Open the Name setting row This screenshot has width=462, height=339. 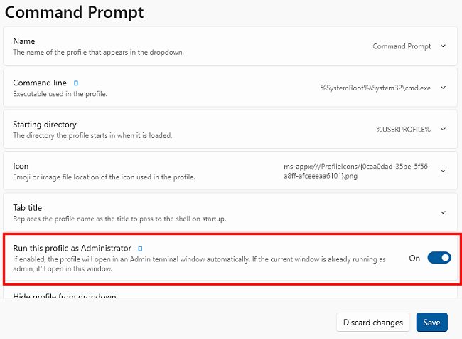tap(230, 46)
